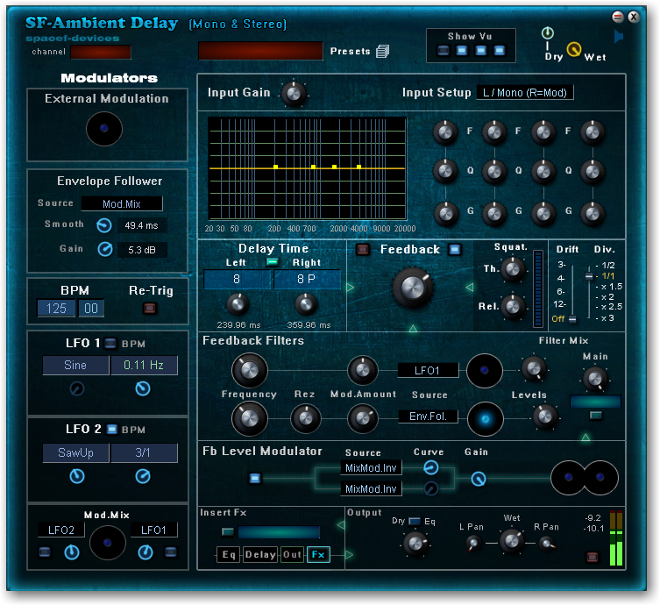660x605 pixels.
Task: Adjust the Div. slider handle
Action: [x=589, y=276]
